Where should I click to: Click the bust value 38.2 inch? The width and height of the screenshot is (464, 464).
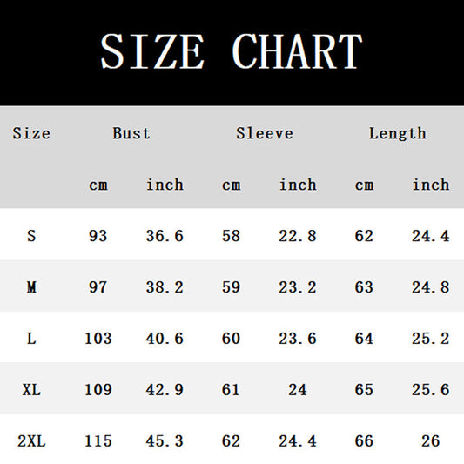[165, 287]
